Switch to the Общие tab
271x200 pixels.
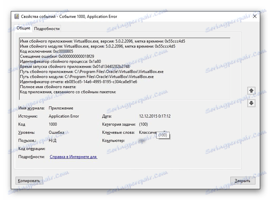[x=23, y=28]
